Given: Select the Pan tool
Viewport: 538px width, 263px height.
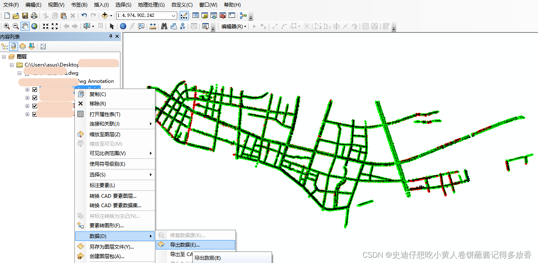Looking at the screenshot, I should pyautogui.click(x=25, y=26).
